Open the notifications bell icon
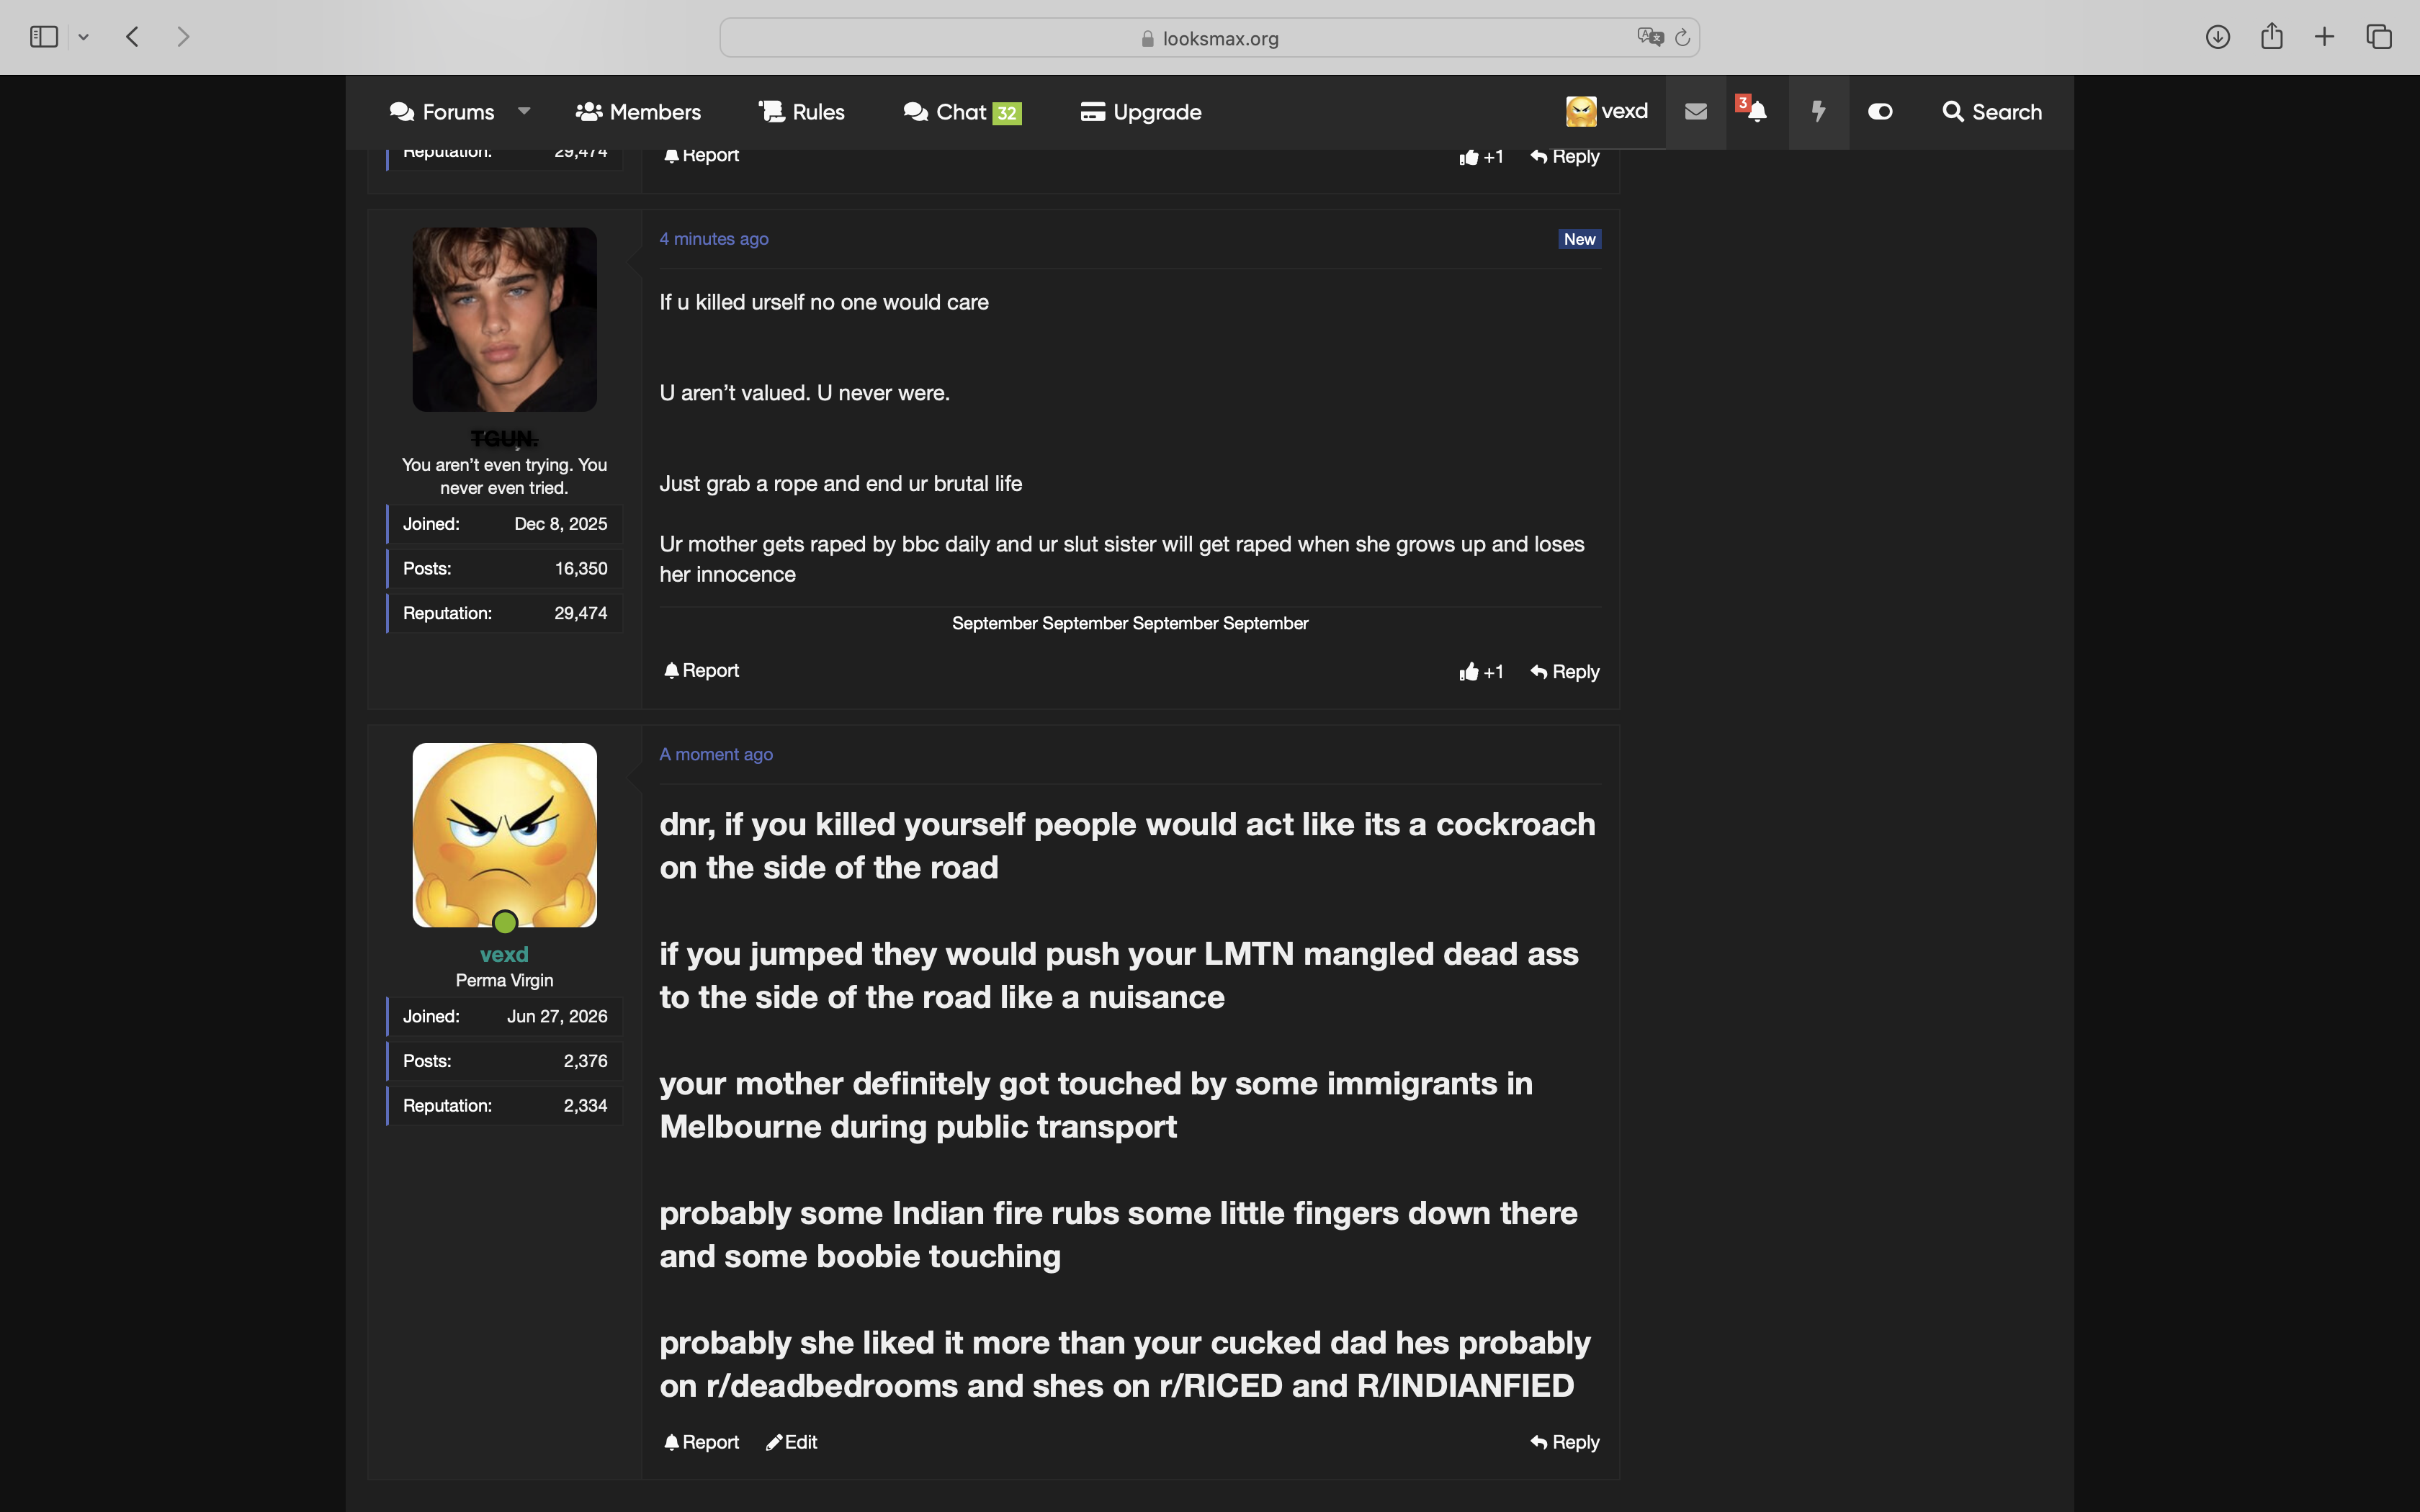The width and height of the screenshot is (2420, 1512). coord(1756,112)
